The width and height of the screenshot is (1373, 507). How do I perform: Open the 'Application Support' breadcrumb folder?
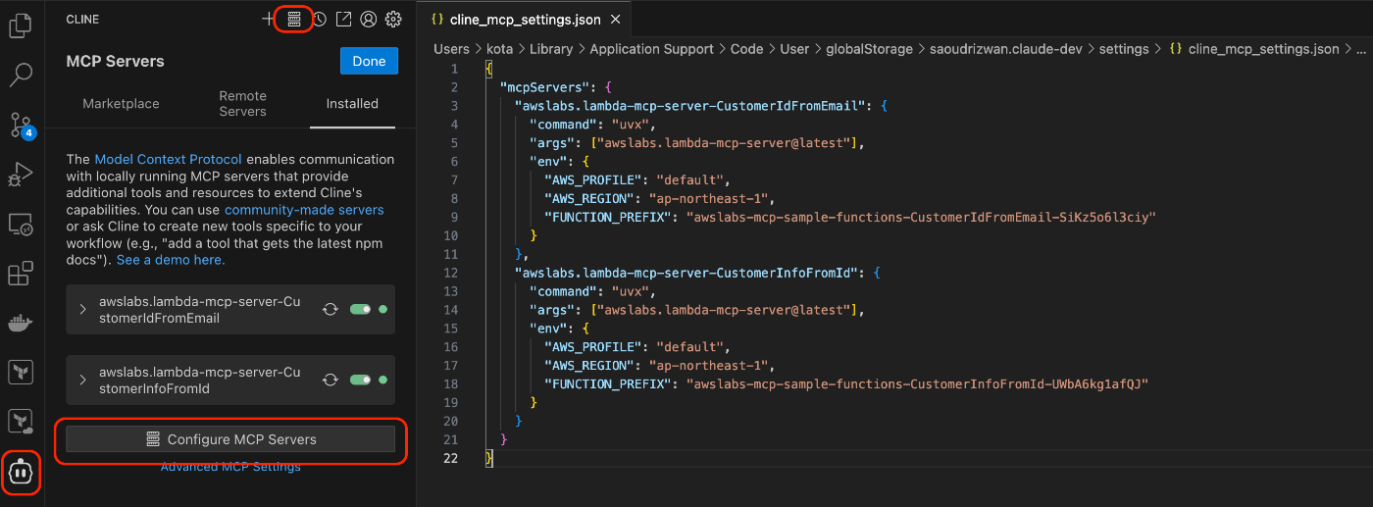(x=651, y=49)
